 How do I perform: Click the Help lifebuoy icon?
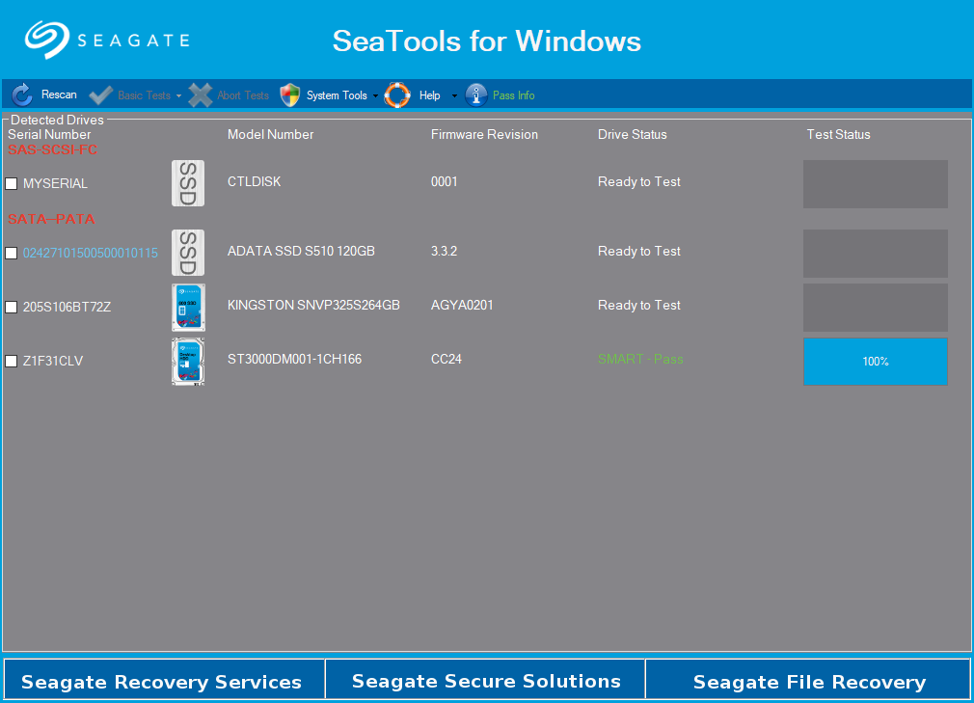(397, 95)
